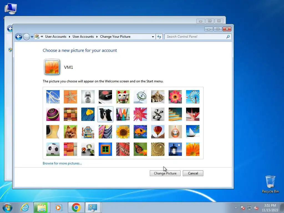Pick the red origami crane picture
Image resolution: width=284 pixels, height=213 pixels.
point(193,114)
